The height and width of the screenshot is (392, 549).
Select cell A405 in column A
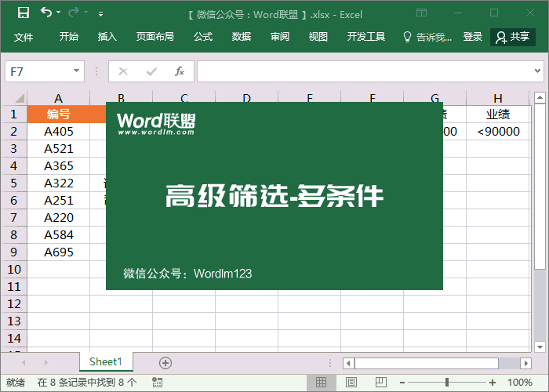59,131
